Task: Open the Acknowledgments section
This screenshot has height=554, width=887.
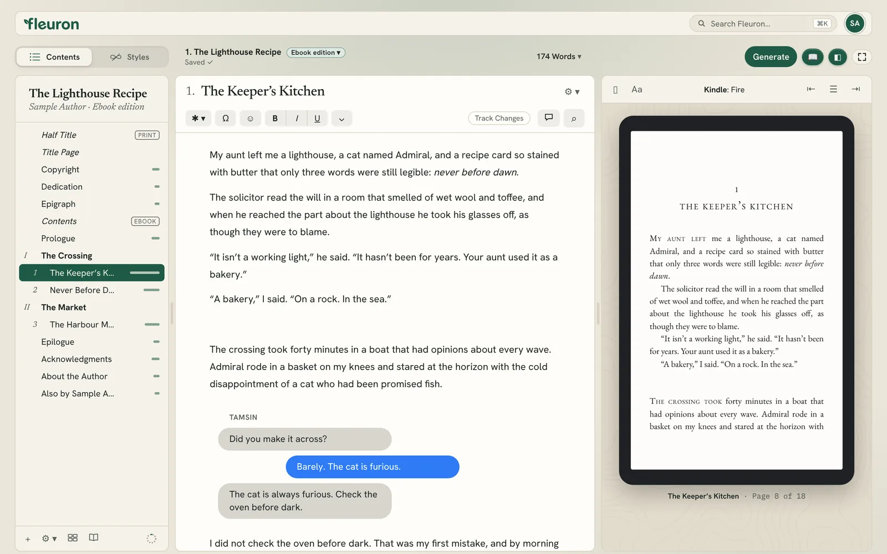Action: pos(92,360)
